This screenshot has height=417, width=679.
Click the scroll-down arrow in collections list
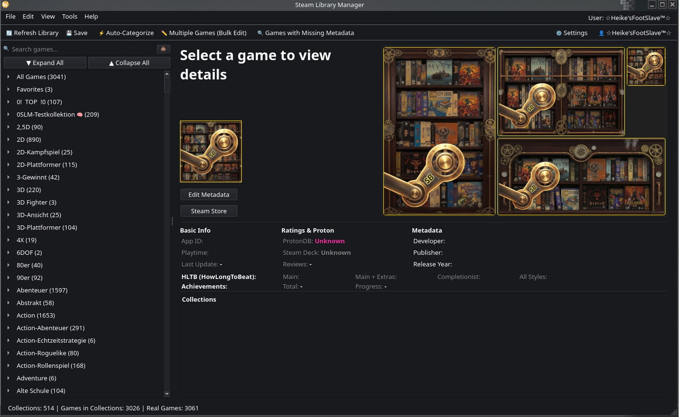coord(167,394)
